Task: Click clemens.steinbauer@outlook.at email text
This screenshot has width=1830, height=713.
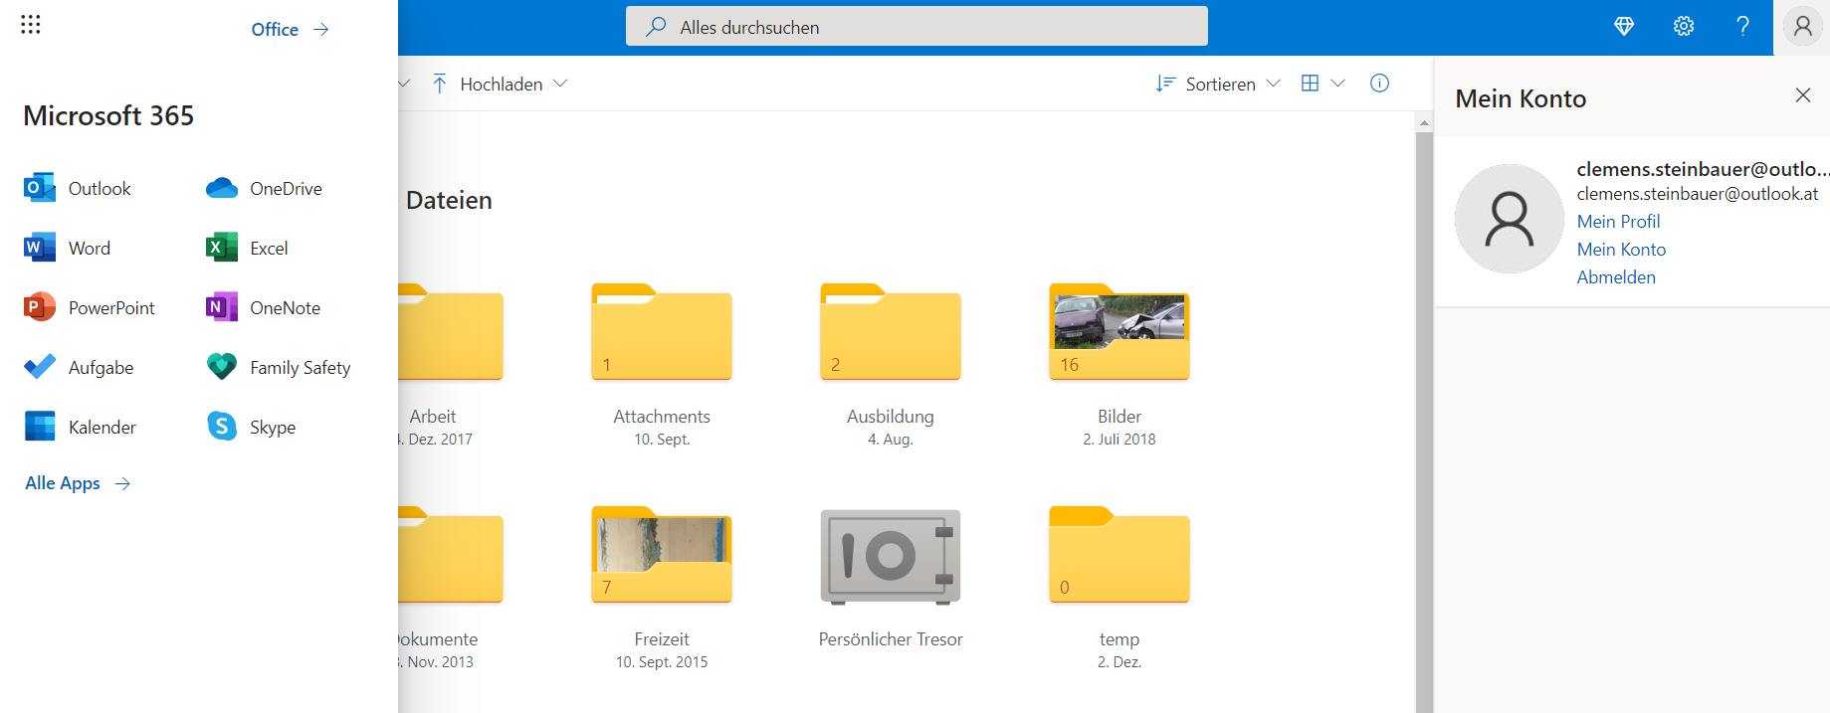Action: coord(1698,194)
